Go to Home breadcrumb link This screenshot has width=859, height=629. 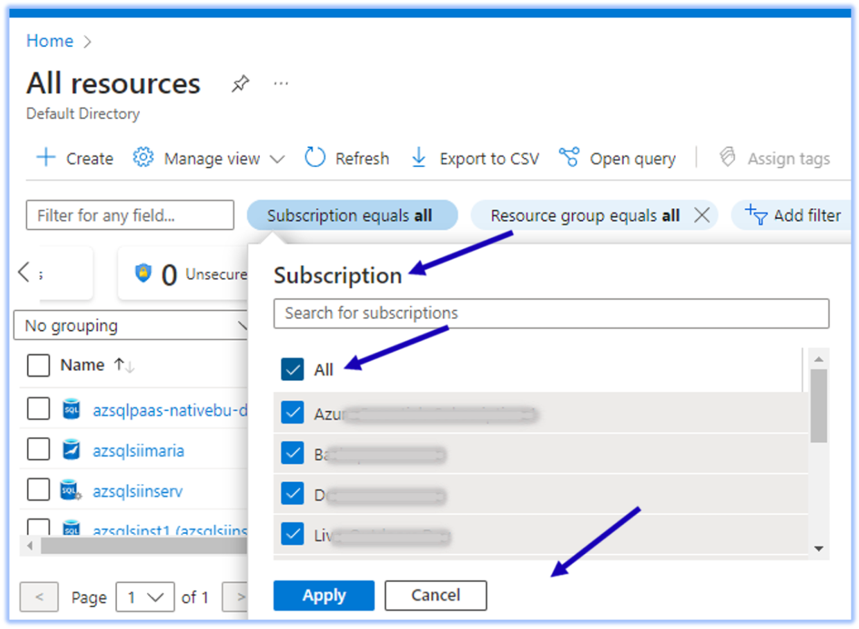[49, 41]
